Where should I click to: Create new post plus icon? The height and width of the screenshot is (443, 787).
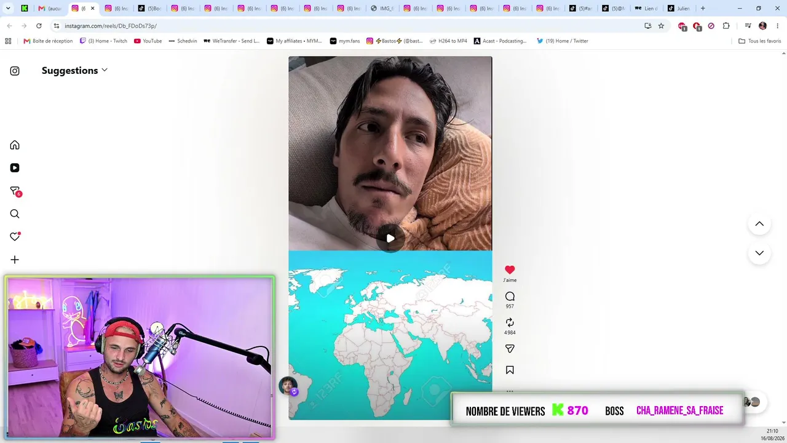pos(15,260)
